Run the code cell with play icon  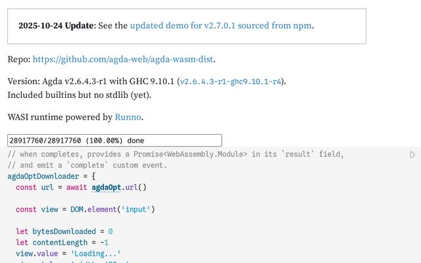412,155
